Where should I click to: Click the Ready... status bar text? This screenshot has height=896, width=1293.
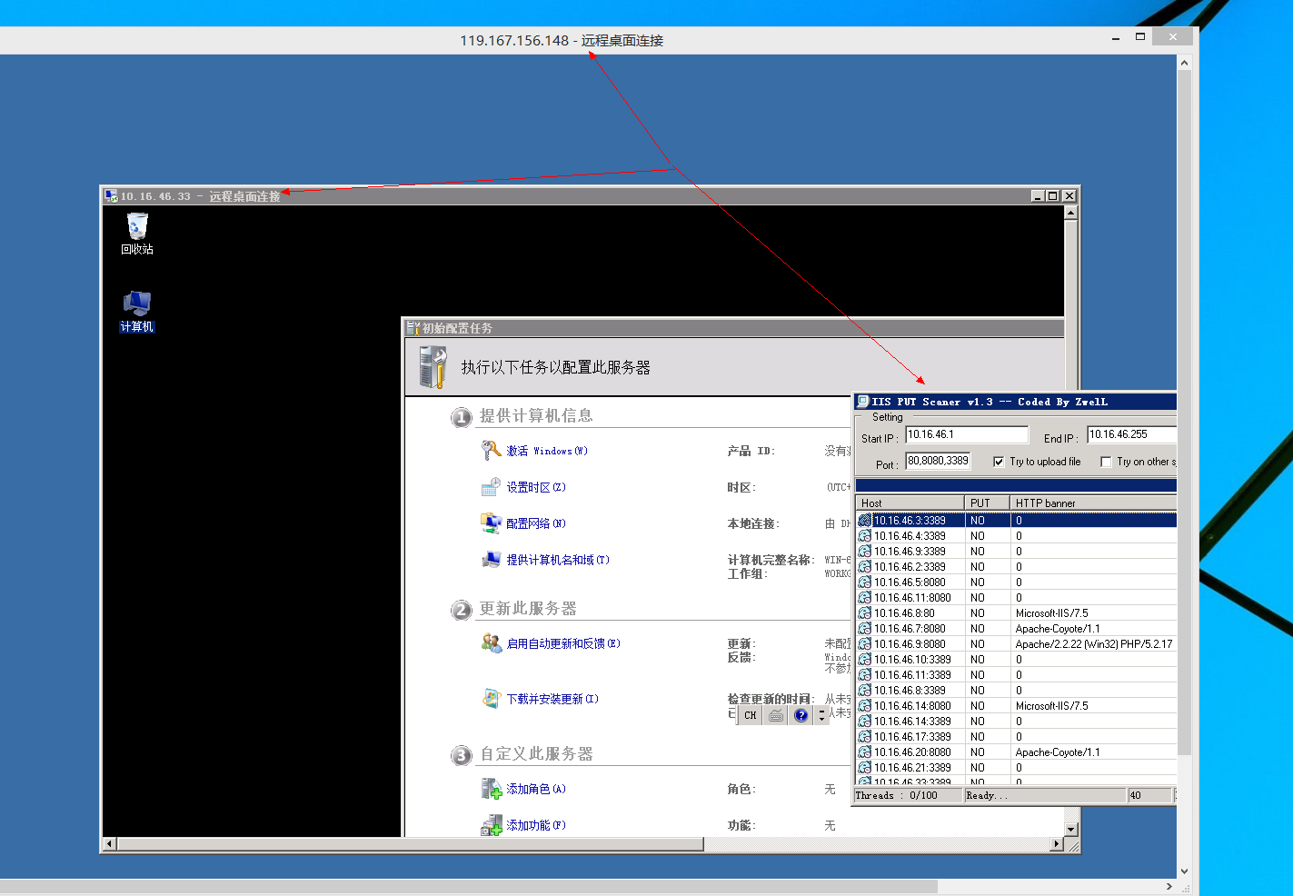point(987,795)
